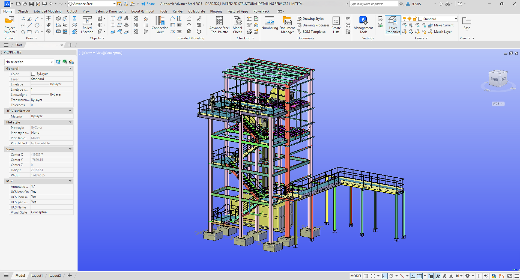This screenshot has height=280, width=520.
Task: Open the Project Explorer
Action: (x=10, y=25)
